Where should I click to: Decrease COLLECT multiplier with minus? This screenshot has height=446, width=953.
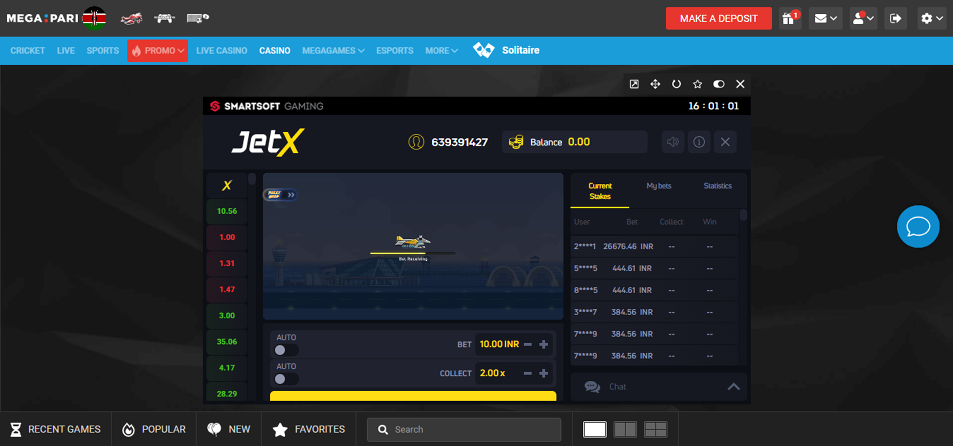[x=527, y=373]
